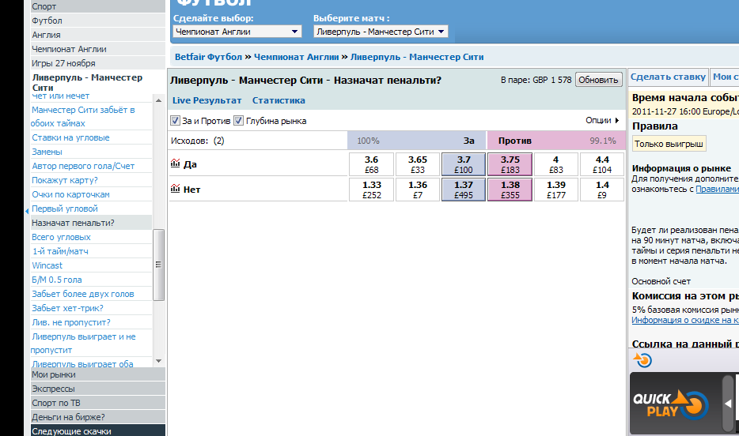Open Деньги на бирже? sidebar section

coord(98,417)
